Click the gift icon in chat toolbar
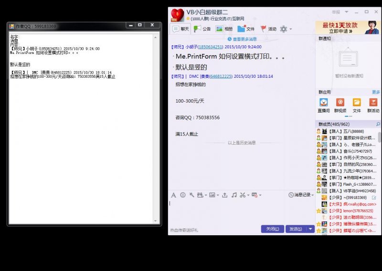 pos(200,195)
